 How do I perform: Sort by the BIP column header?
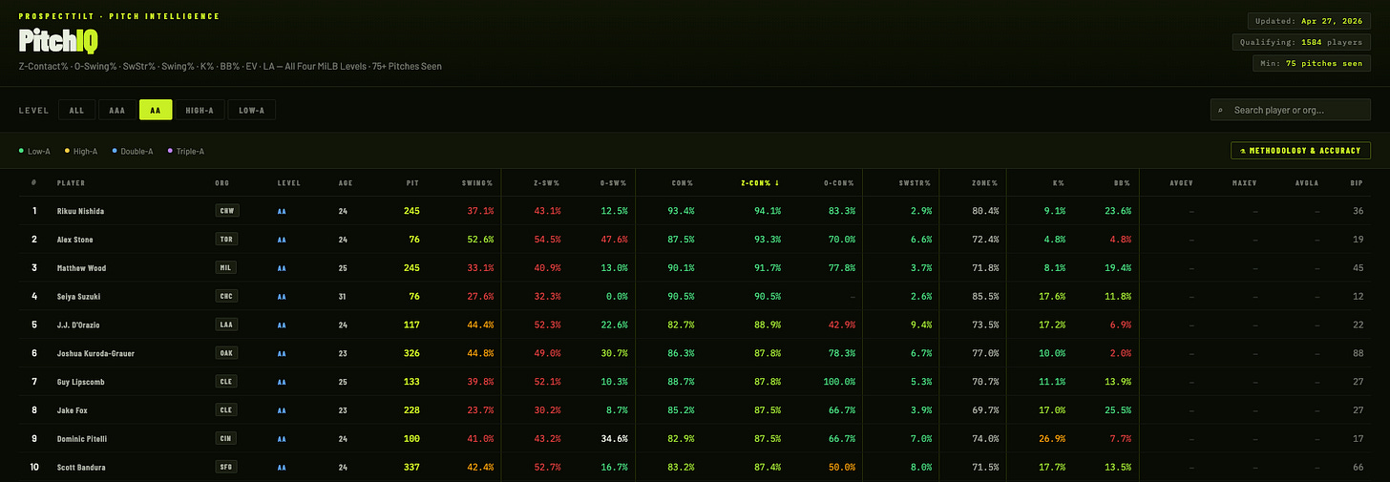pos(1357,181)
